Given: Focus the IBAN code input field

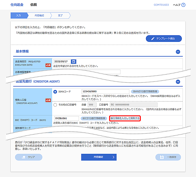Looking at the screenshot, I should click(105, 92).
